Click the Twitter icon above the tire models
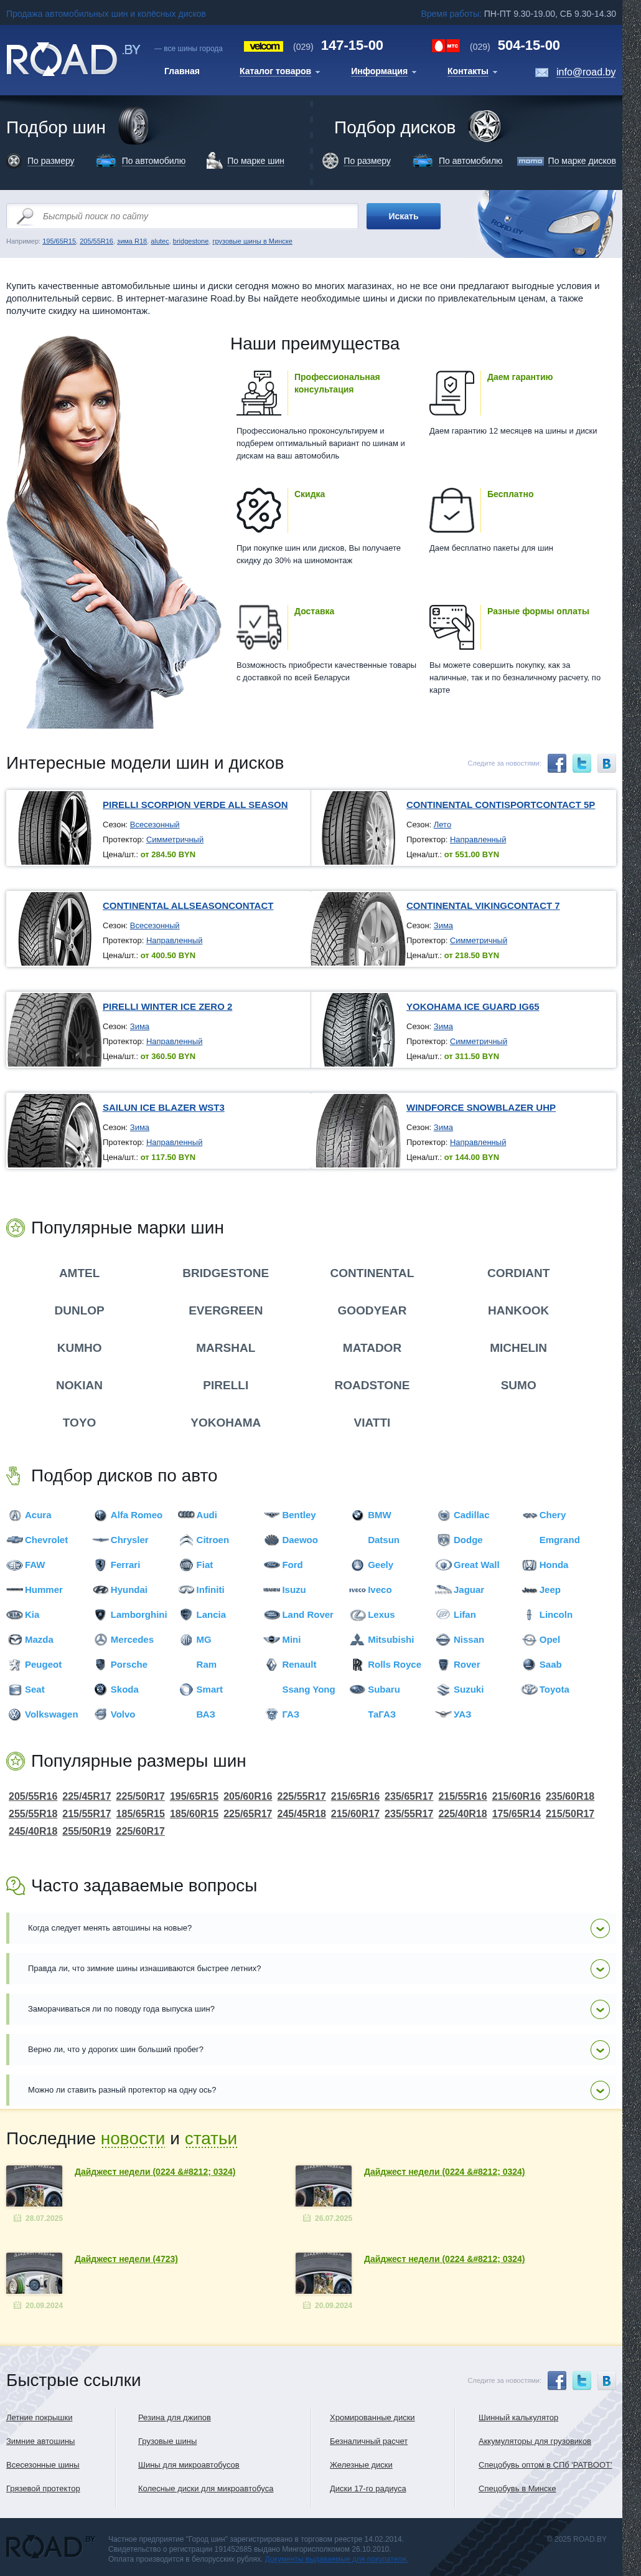Screen dimensions: 641x2576 [x=581, y=763]
